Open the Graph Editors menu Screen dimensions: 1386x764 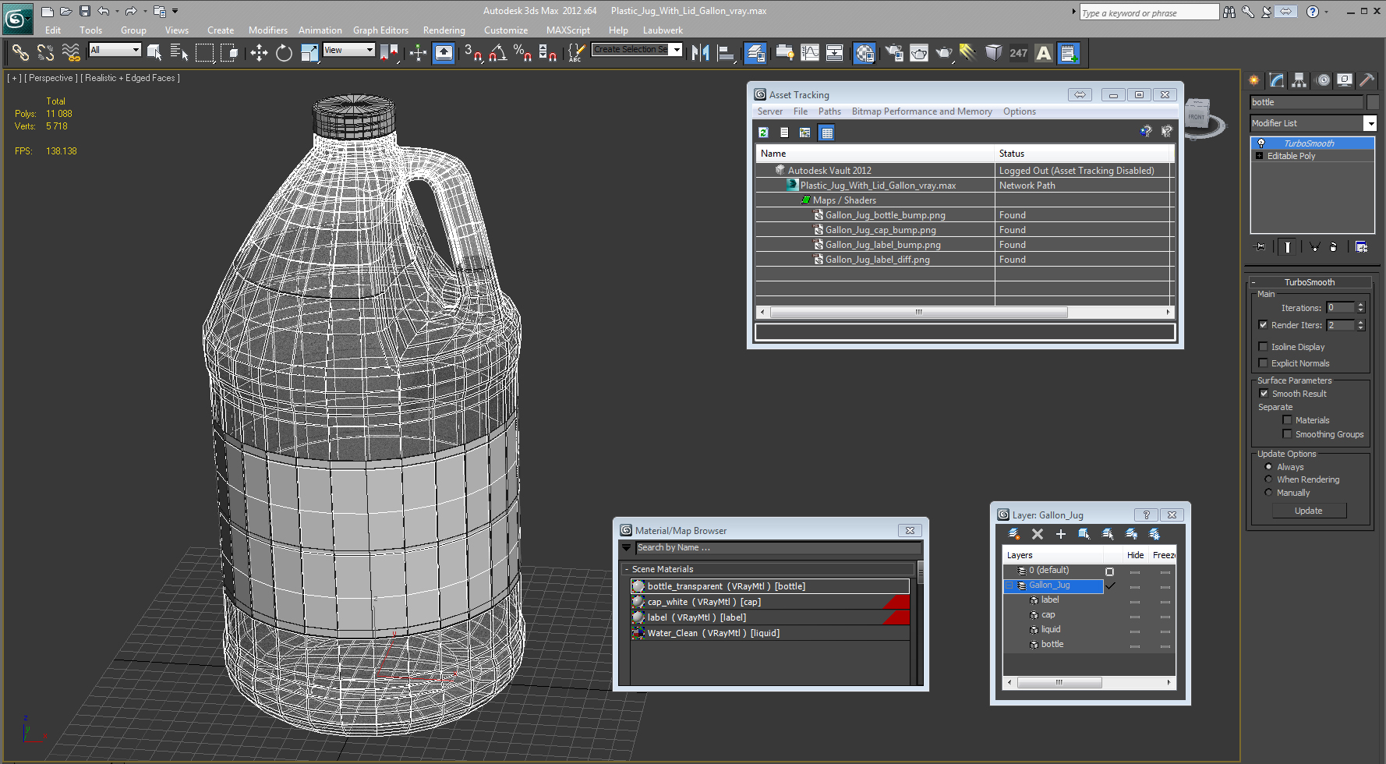click(x=380, y=30)
